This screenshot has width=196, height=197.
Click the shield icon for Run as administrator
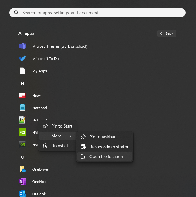(83, 147)
